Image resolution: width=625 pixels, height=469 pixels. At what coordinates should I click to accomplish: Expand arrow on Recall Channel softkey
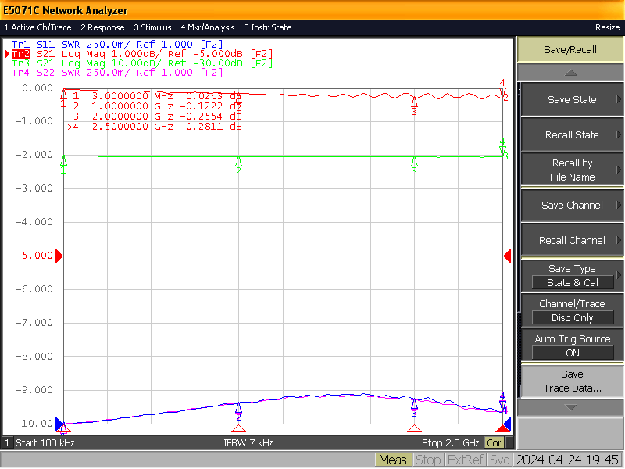619,241
